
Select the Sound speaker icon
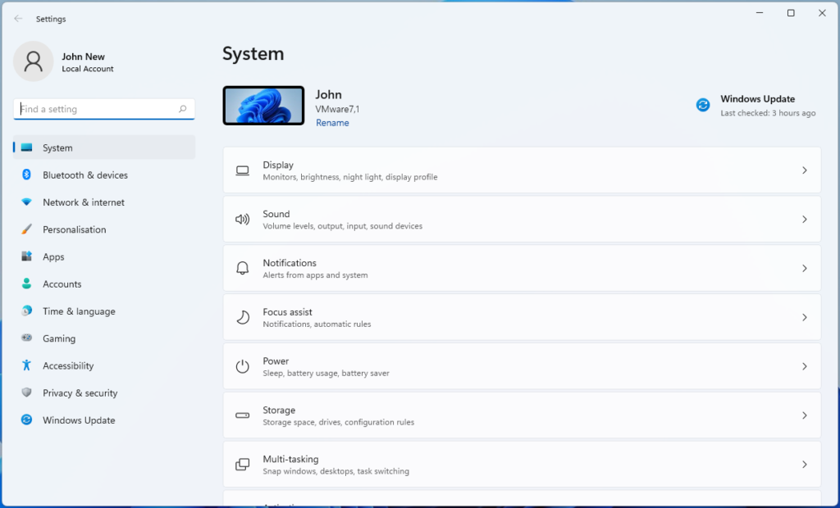coord(242,219)
